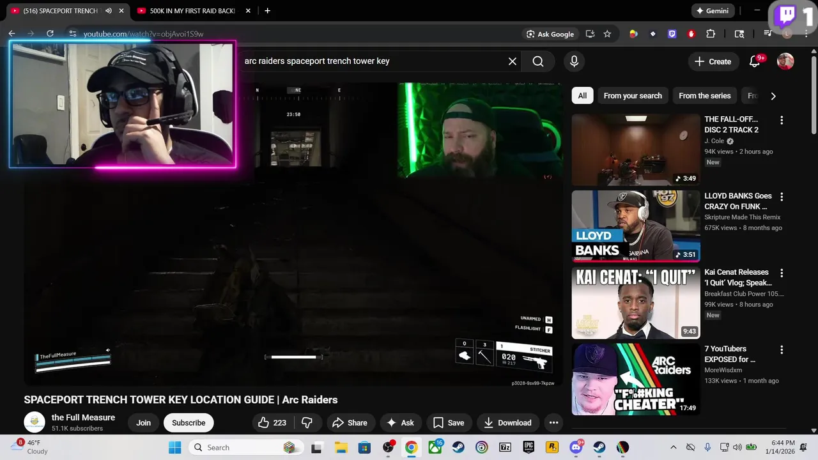Open the Rockstar Games launcher taskbar icon
The height and width of the screenshot is (460, 818).
(x=552, y=447)
